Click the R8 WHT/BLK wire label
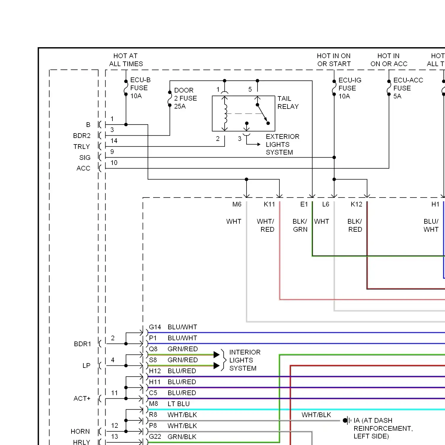The width and height of the screenshot is (445, 445). [173, 415]
